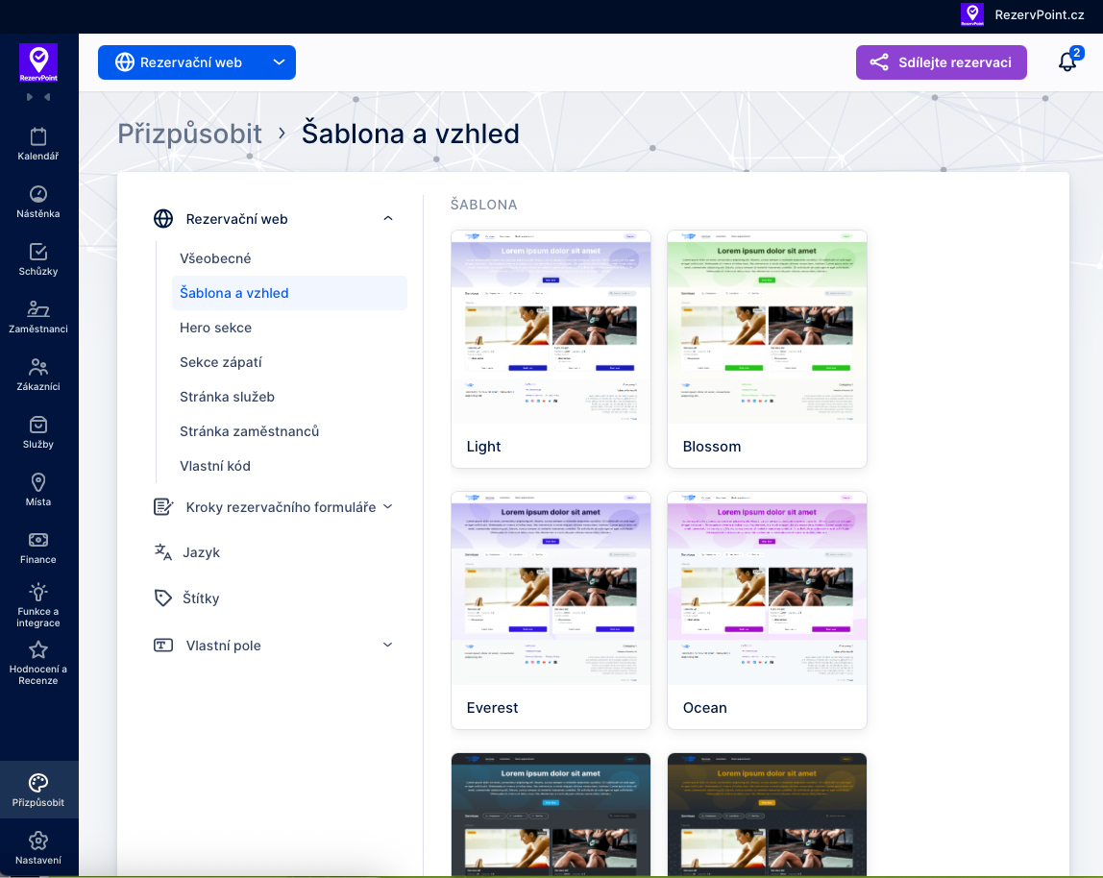Click the globe icon in Rezervační web button

(x=125, y=62)
